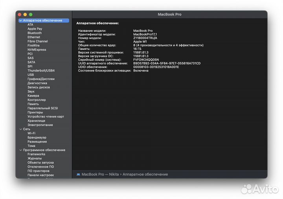Screen dimensions: 283x199
Task: Select PCI in the sidebar
Action: click(30, 54)
